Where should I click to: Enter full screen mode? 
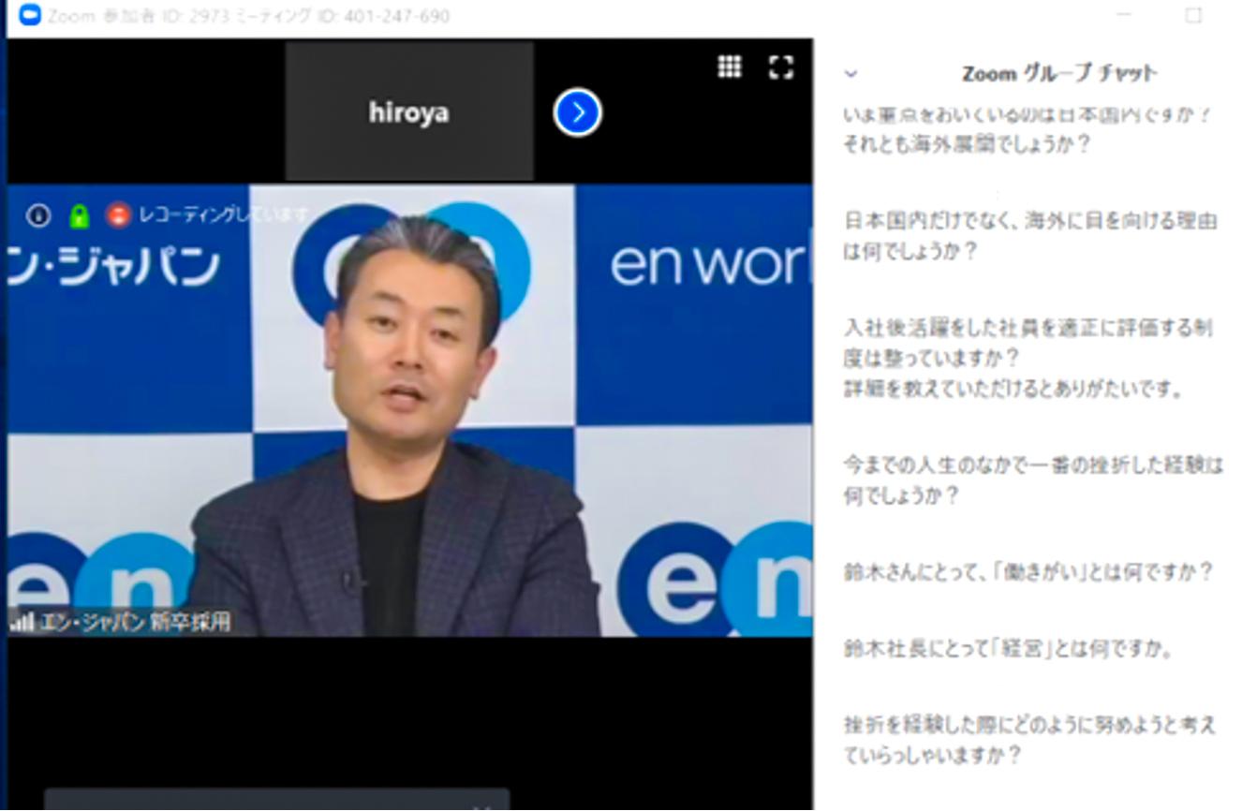[x=781, y=66]
